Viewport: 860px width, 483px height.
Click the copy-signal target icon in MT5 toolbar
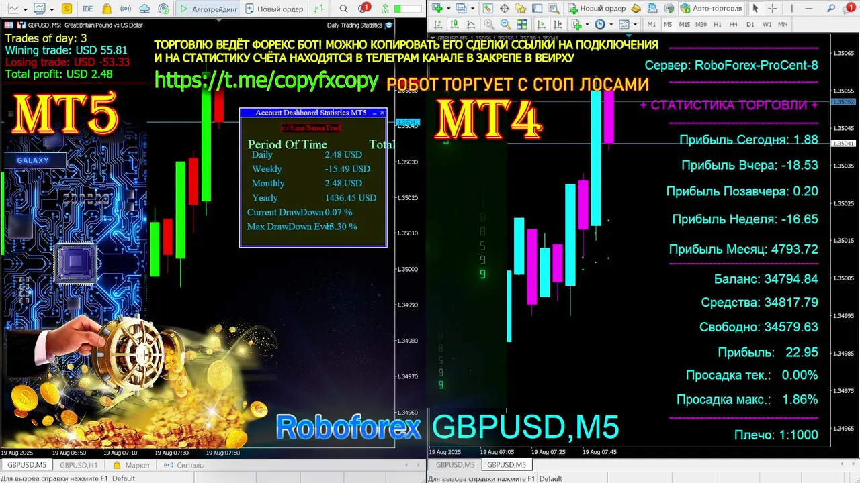click(164, 9)
